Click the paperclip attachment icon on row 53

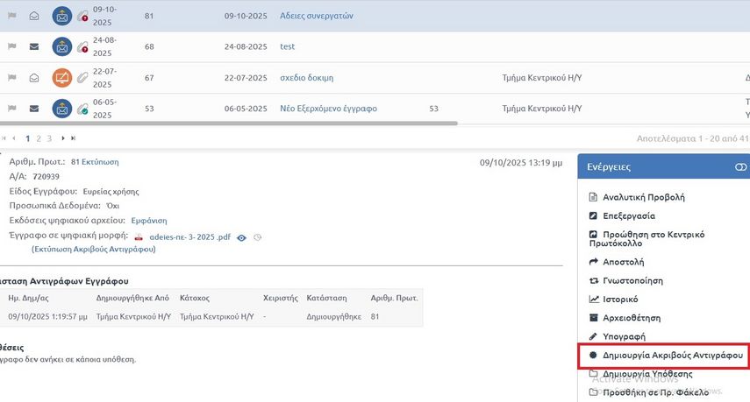point(82,109)
